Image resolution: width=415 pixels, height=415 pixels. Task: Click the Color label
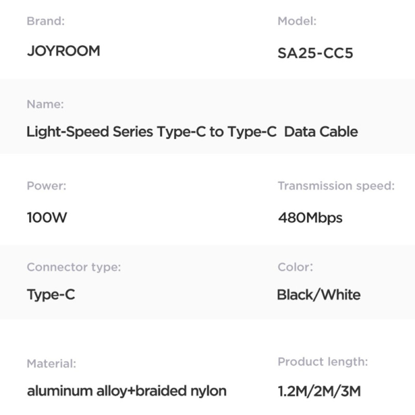click(295, 267)
